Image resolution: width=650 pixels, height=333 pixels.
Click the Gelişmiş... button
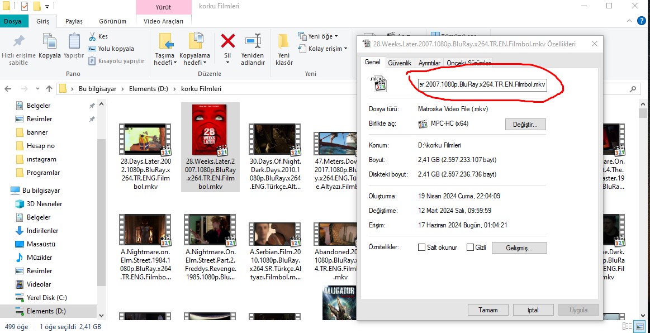pyautogui.click(x=519, y=248)
